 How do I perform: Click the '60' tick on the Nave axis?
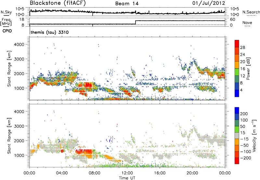point(233,19)
